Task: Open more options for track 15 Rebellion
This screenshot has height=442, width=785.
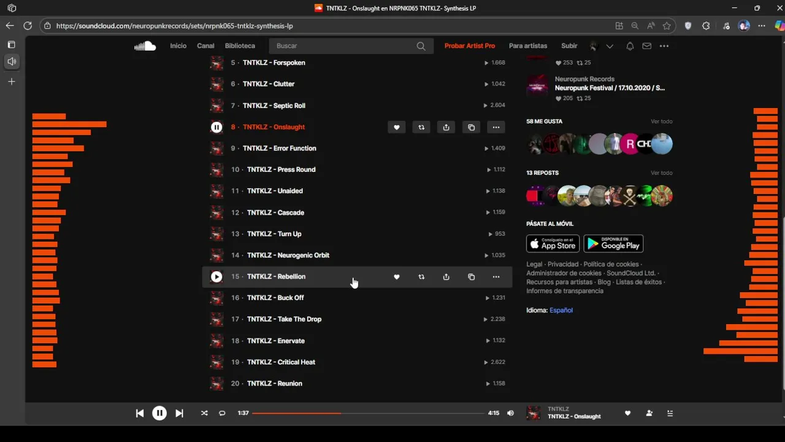Action: [496, 277]
